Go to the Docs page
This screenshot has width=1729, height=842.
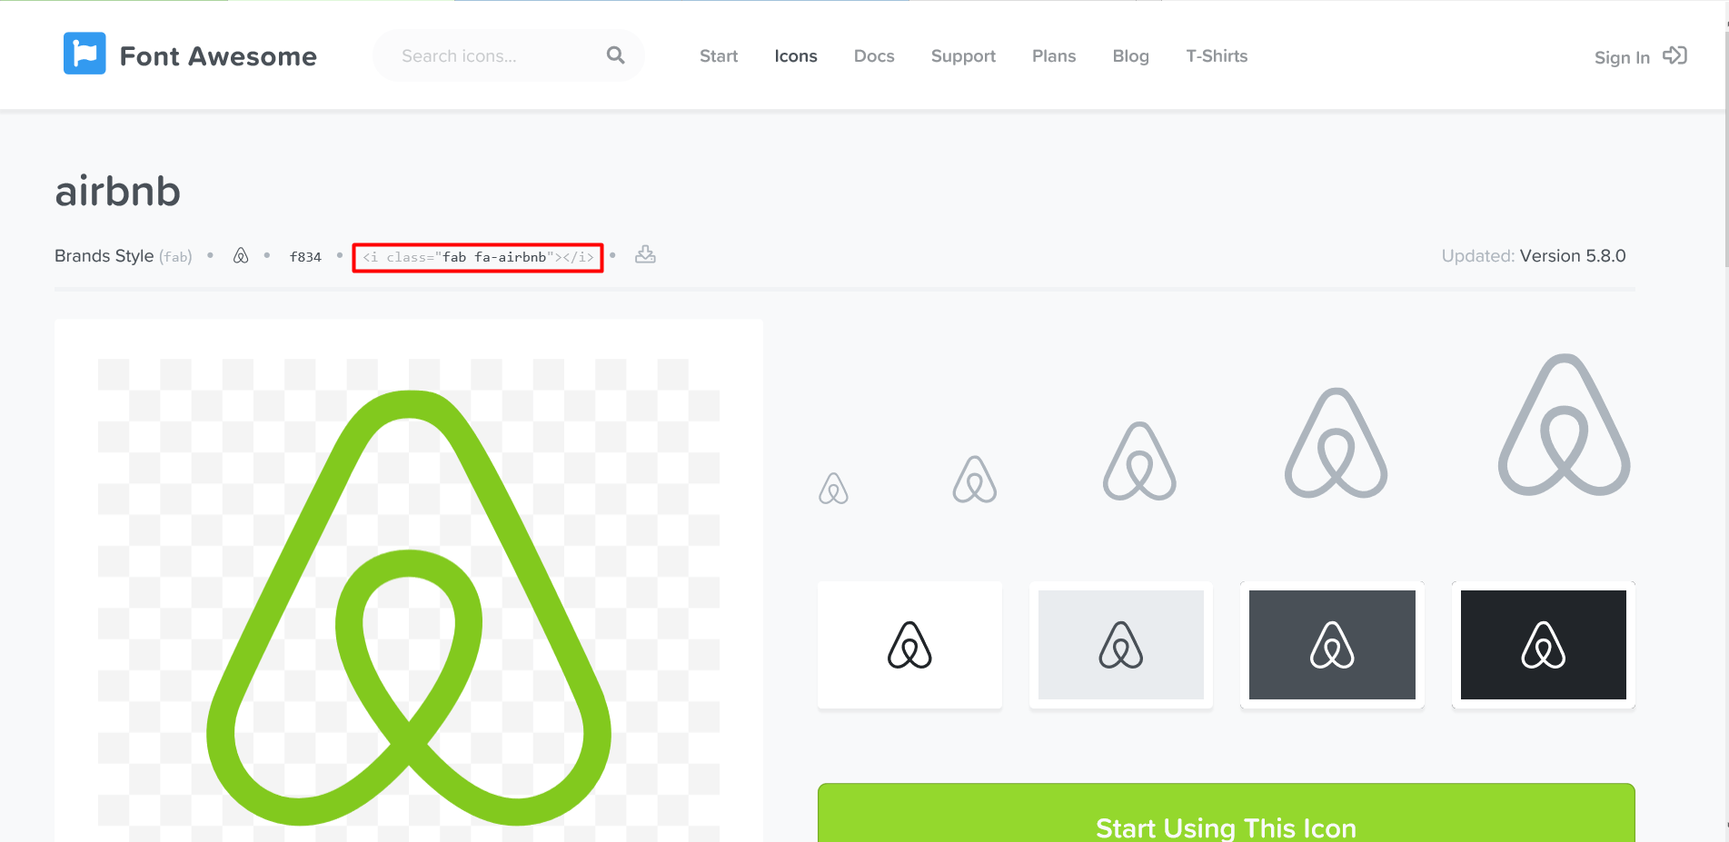click(874, 56)
